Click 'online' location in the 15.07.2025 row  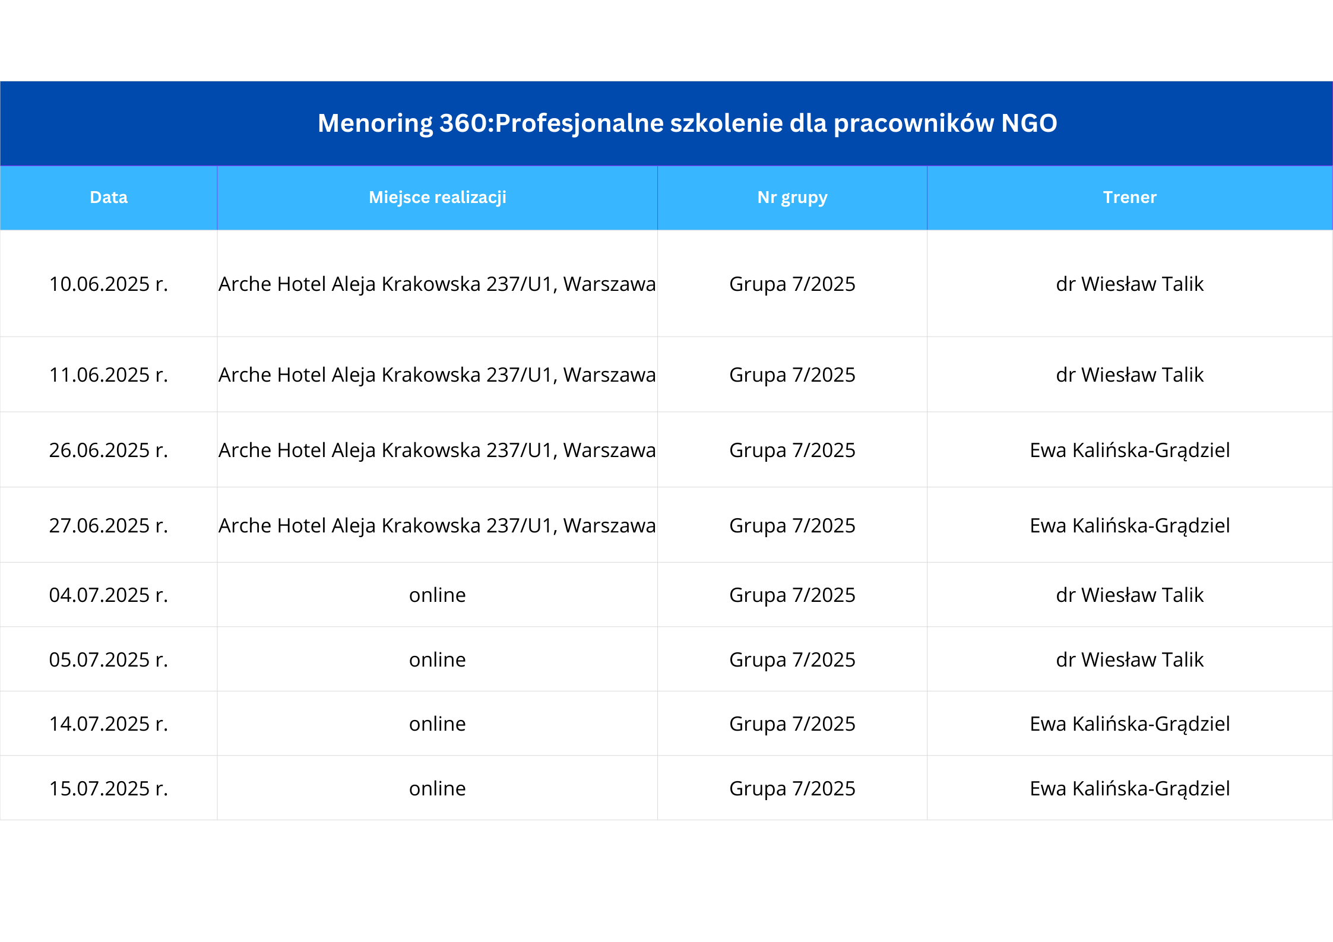click(x=437, y=789)
